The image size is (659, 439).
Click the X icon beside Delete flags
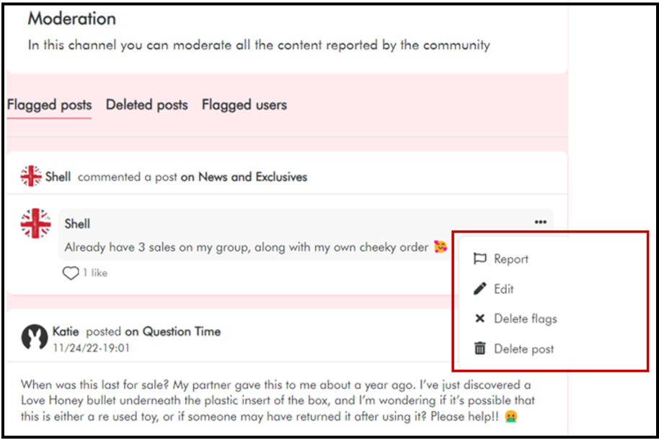point(479,318)
